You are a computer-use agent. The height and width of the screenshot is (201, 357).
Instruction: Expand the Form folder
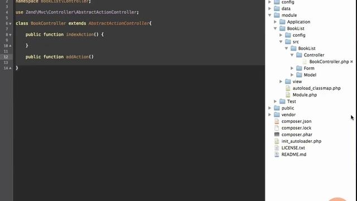pyautogui.click(x=292, y=68)
